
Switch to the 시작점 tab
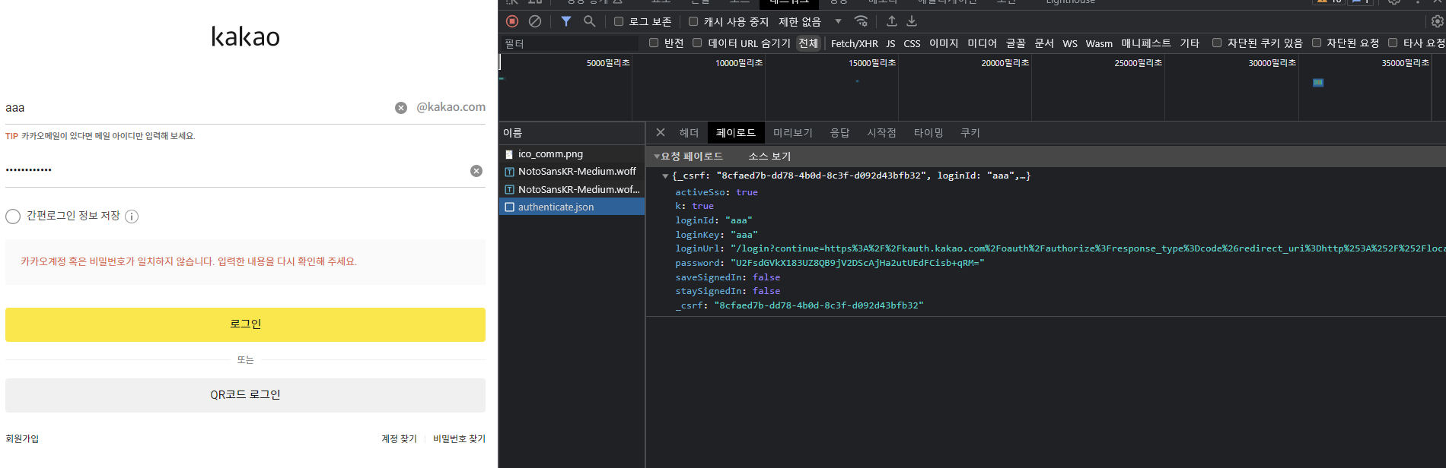click(x=881, y=132)
